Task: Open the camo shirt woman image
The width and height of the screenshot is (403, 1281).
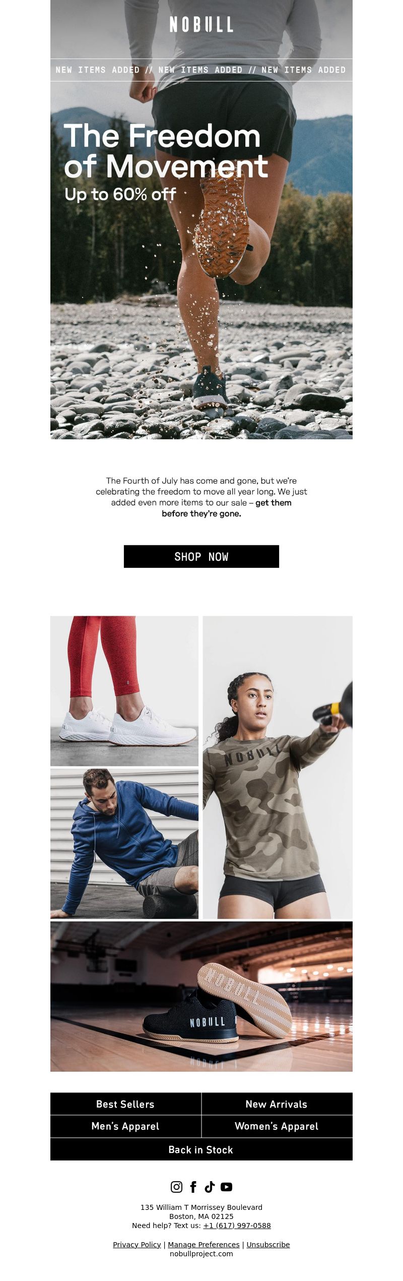Action: point(278,767)
